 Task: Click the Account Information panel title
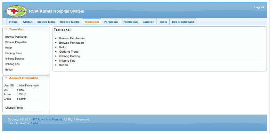(x=24, y=78)
